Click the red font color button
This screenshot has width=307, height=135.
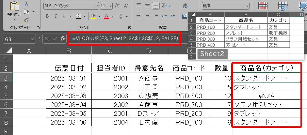tap(106, 16)
